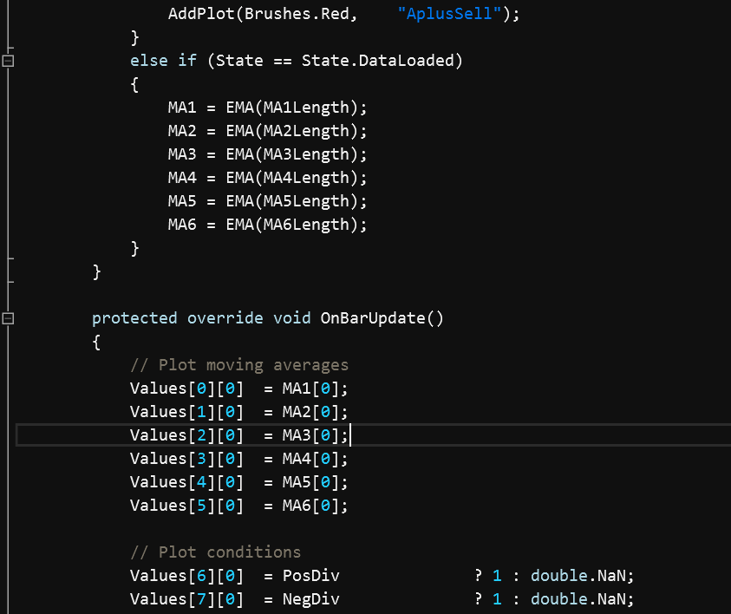
Task: Place cursor on the MA6 assignment line
Action: click(267, 225)
